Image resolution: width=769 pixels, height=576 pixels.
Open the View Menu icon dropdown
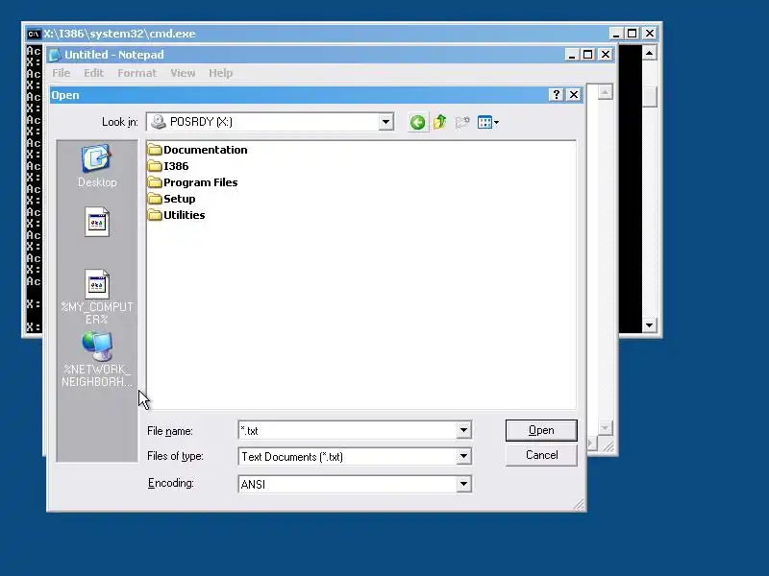click(x=488, y=122)
